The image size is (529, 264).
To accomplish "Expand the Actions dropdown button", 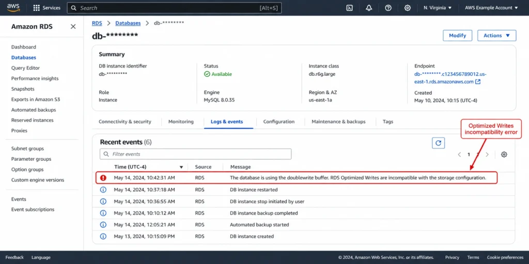I will pos(496,36).
